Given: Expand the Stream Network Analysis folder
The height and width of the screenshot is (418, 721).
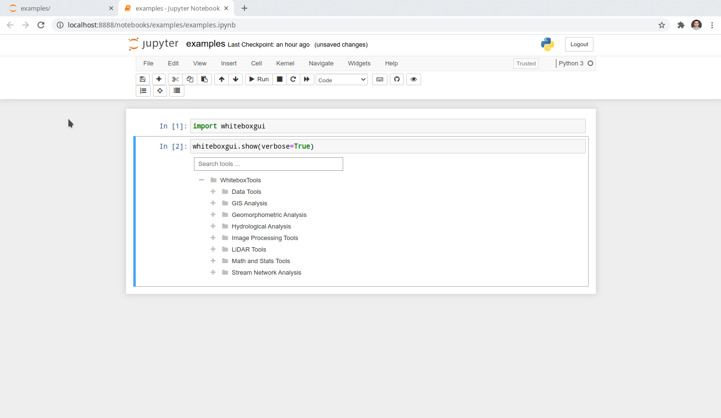Looking at the screenshot, I should tap(213, 272).
